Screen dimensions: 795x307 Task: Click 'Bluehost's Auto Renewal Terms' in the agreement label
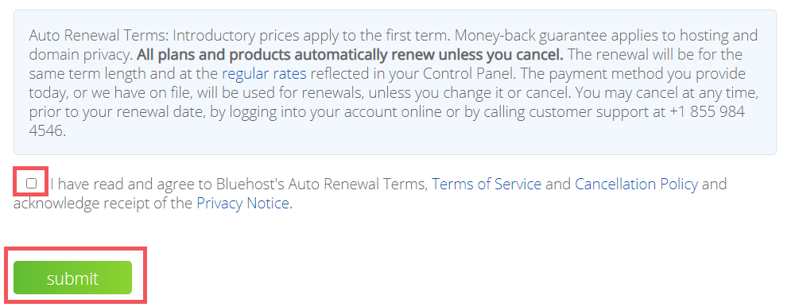[321, 184]
